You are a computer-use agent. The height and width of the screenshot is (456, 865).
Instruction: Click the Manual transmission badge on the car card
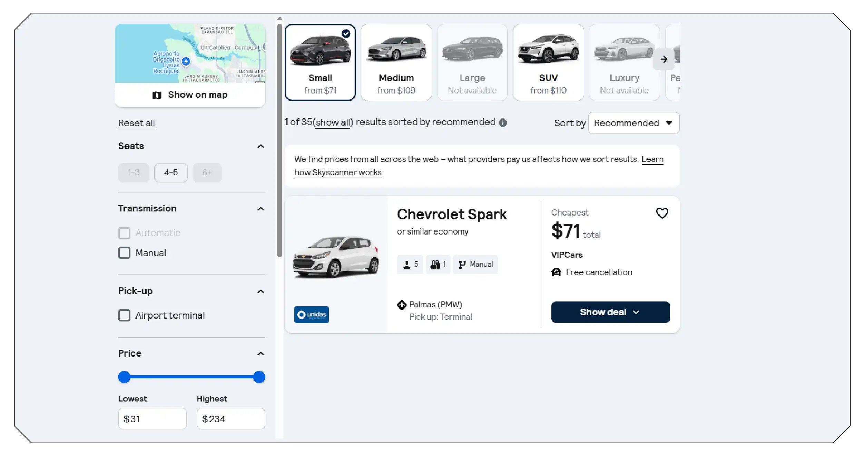[x=475, y=265]
